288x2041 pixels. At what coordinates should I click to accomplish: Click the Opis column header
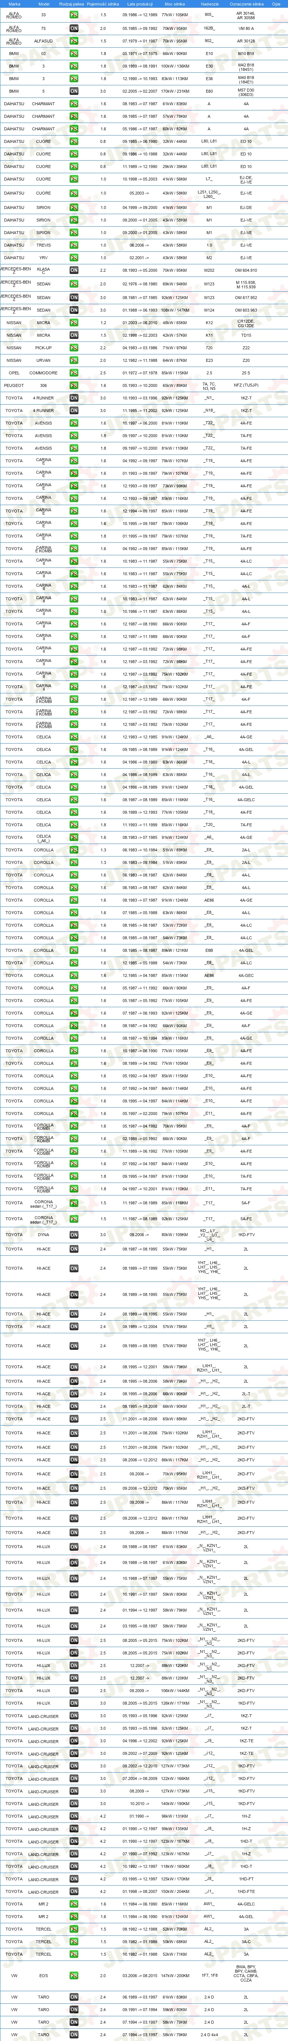pos(276,4)
